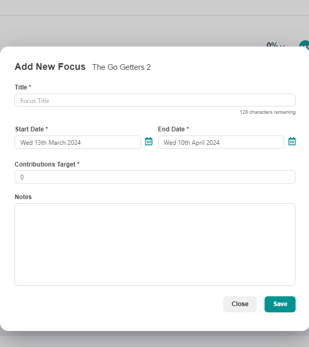Viewport: 309px width, 347px height.
Task: Click the Start Date label
Action: pos(32,129)
